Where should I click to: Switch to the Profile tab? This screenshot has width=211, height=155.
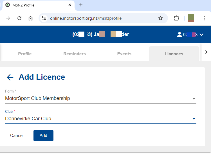click(25, 54)
